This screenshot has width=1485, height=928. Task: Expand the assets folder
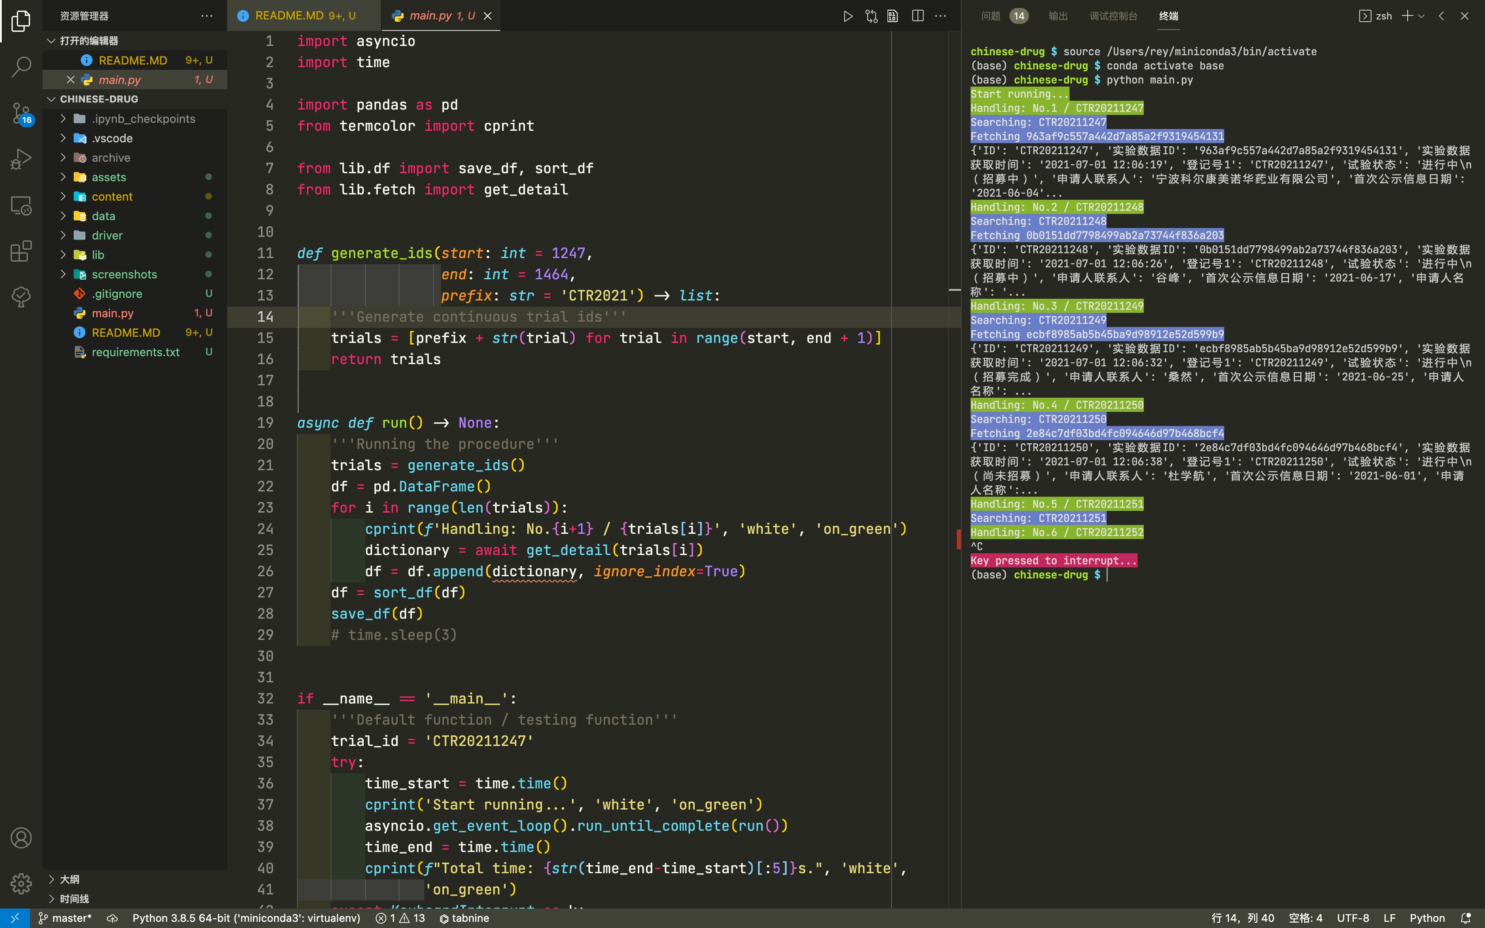[x=135, y=177]
